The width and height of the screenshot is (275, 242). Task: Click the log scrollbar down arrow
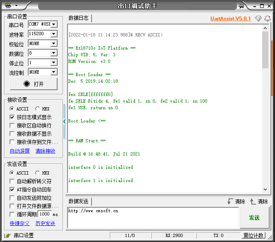point(265,189)
